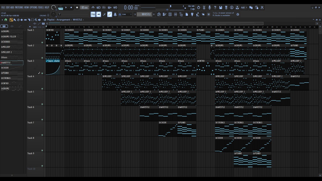Select the playlist Zoom magnifier tool
322x181 pixels.
(x=36, y=20)
